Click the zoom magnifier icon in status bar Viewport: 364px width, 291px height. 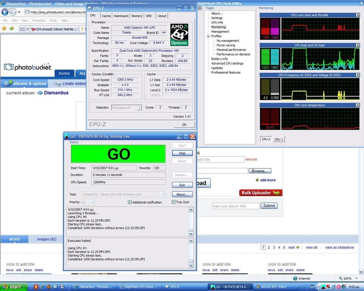point(341,278)
